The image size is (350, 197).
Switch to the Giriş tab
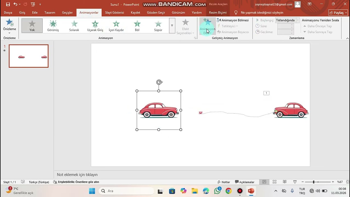(x=22, y=13)
